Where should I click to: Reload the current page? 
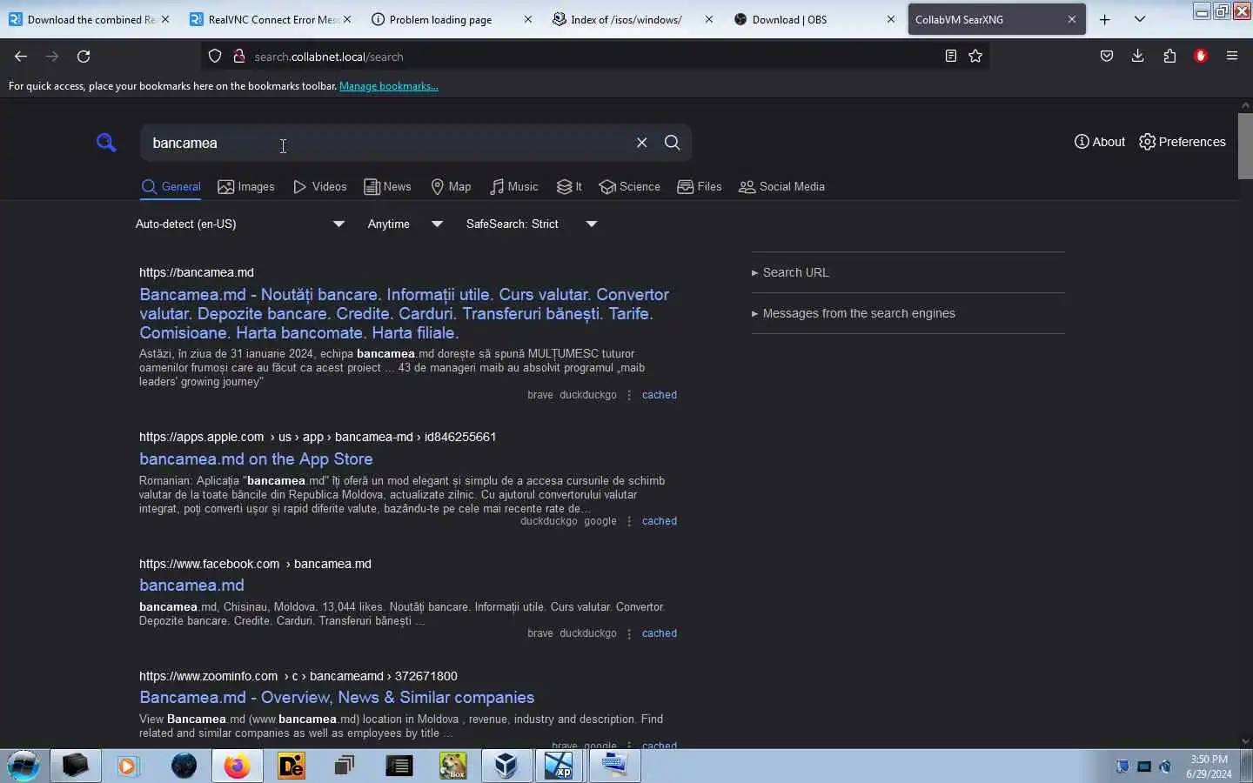point(84,57)
